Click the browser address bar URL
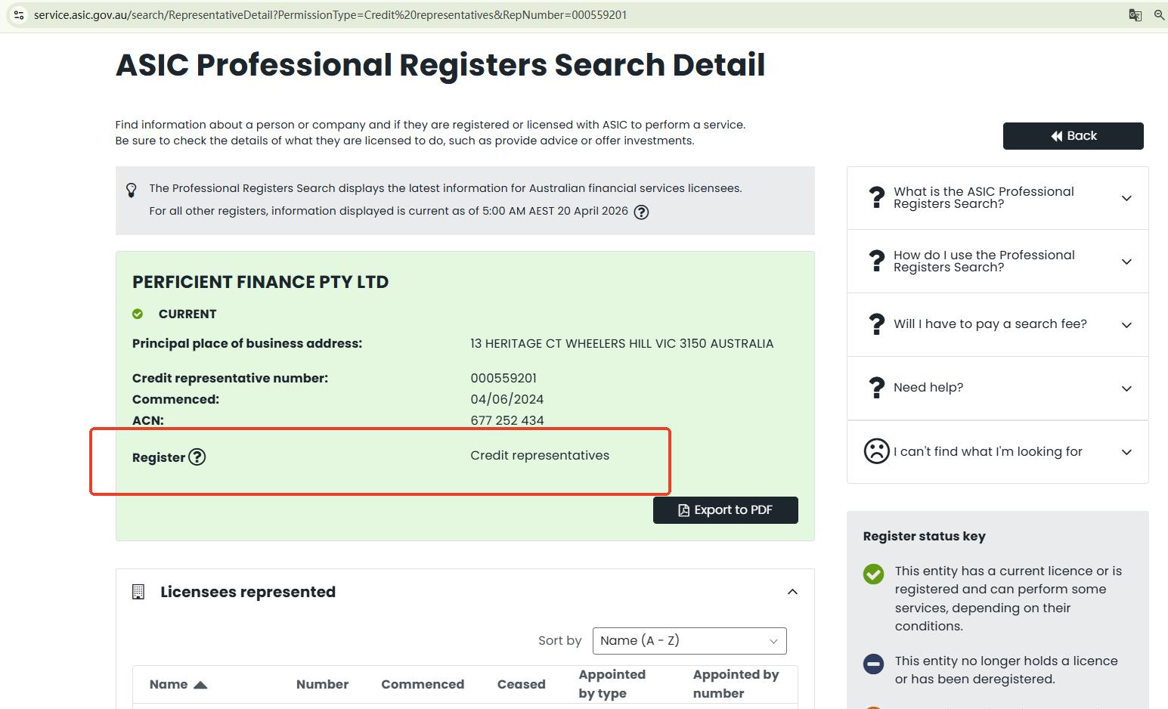 pos(330,15)
